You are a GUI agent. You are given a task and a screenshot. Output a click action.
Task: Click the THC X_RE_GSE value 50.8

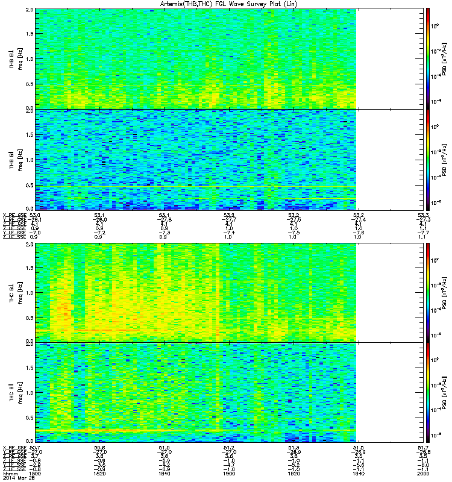(99, 448)
